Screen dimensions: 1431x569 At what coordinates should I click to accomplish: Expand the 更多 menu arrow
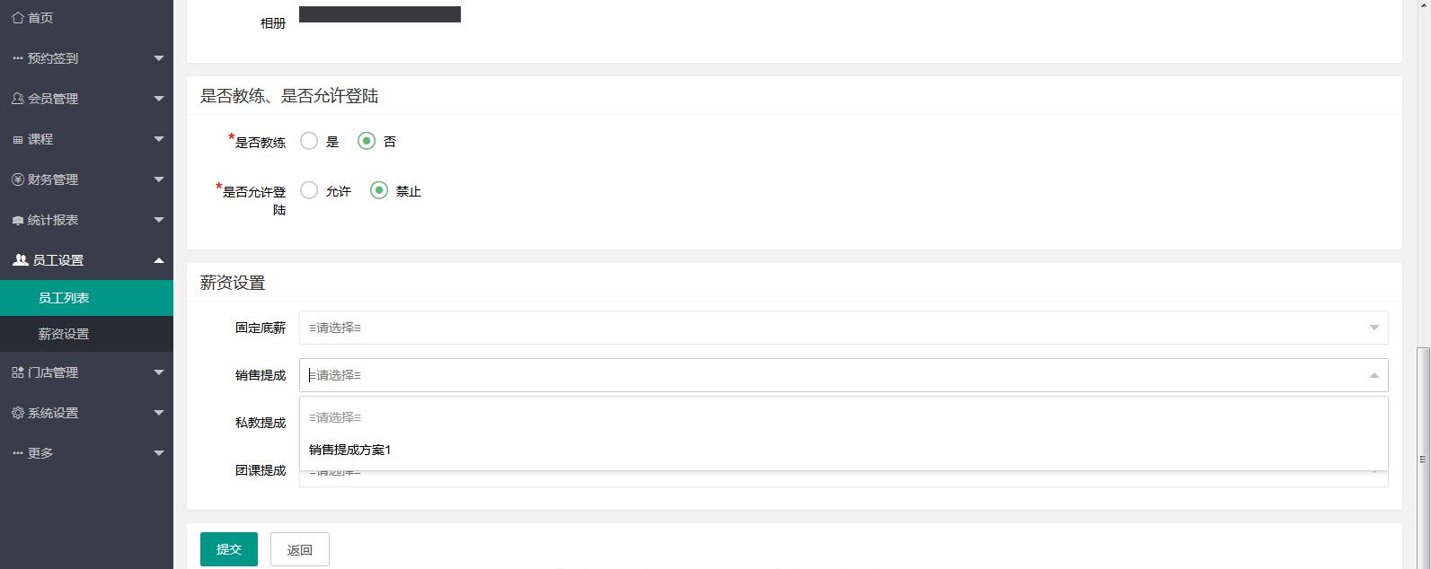point(159,453)
